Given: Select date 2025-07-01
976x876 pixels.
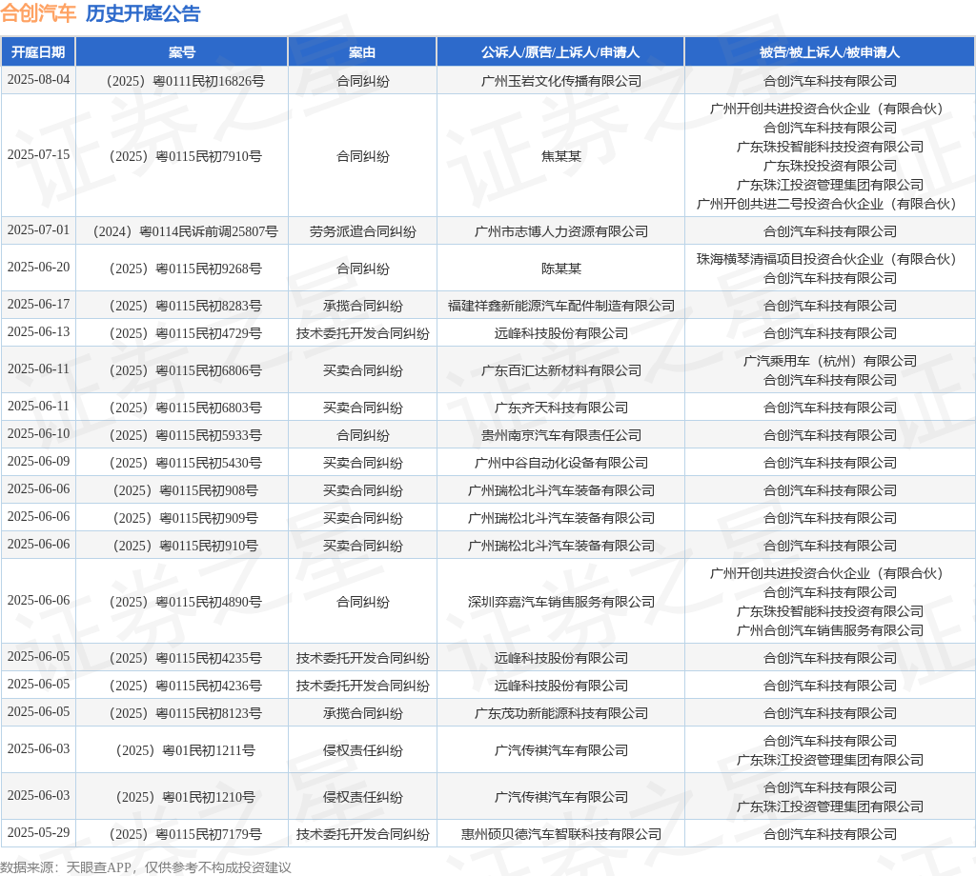Looking at the screenshot, I should (38, 230).
